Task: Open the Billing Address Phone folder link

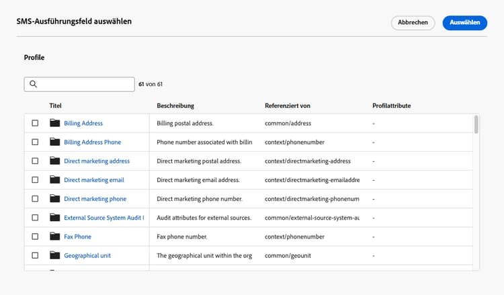Action: (92, 142)
